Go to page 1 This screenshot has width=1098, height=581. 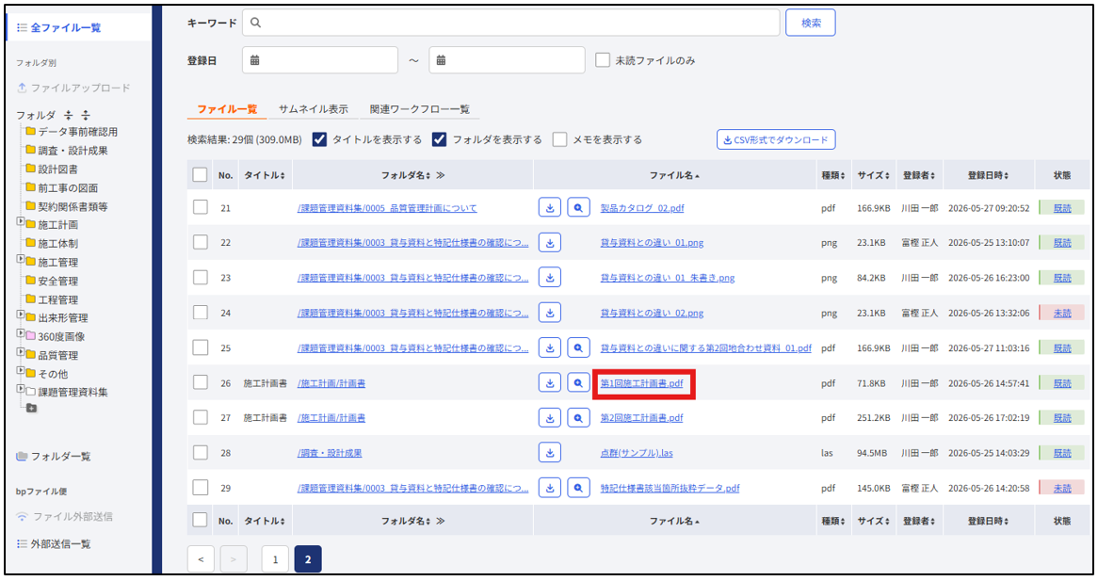[275, 558]
